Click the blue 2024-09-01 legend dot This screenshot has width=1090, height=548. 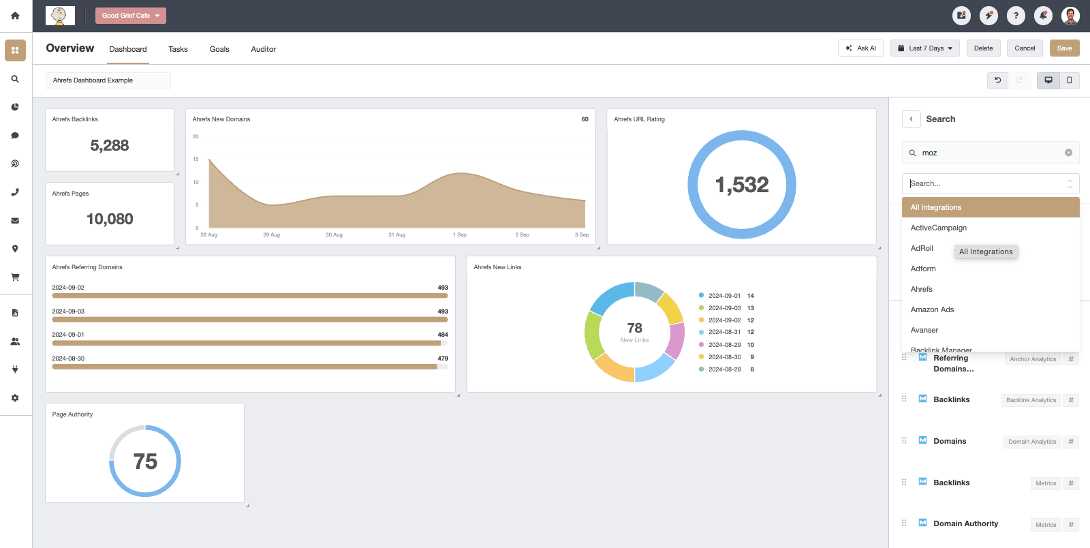coord(701,296)
